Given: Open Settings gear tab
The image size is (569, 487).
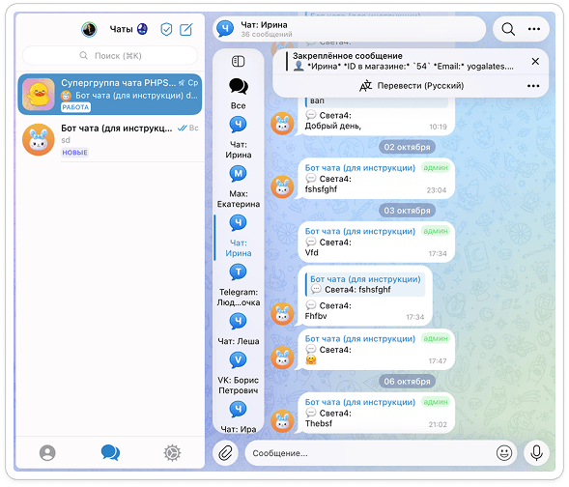Looking at the screenshot, I should pos(172,453).
